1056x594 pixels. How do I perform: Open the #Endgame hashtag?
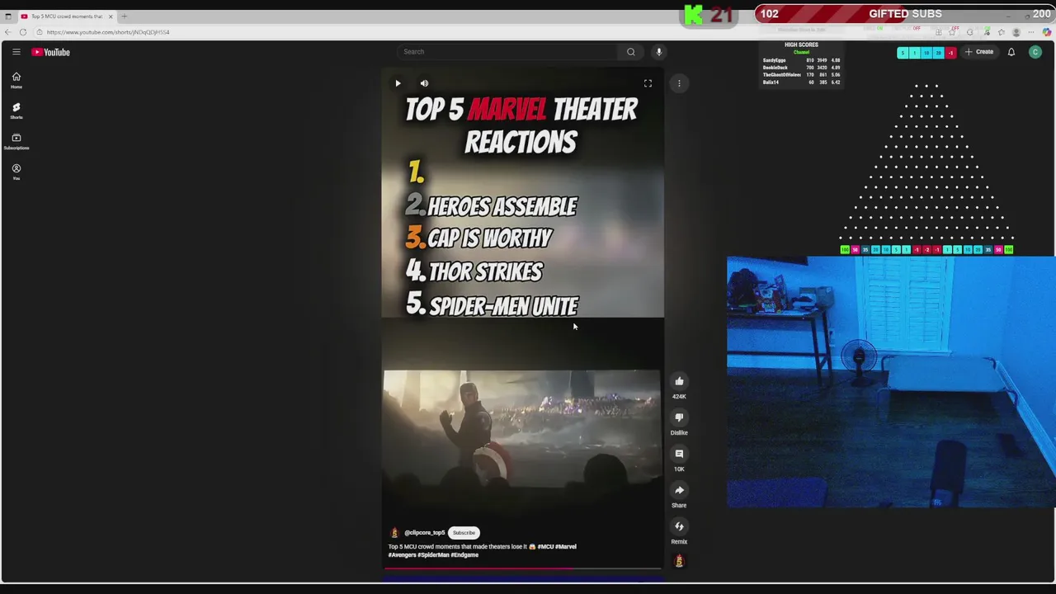(x=464, y=554)
